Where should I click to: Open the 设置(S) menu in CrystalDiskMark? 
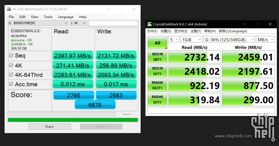tap(166, 31)
